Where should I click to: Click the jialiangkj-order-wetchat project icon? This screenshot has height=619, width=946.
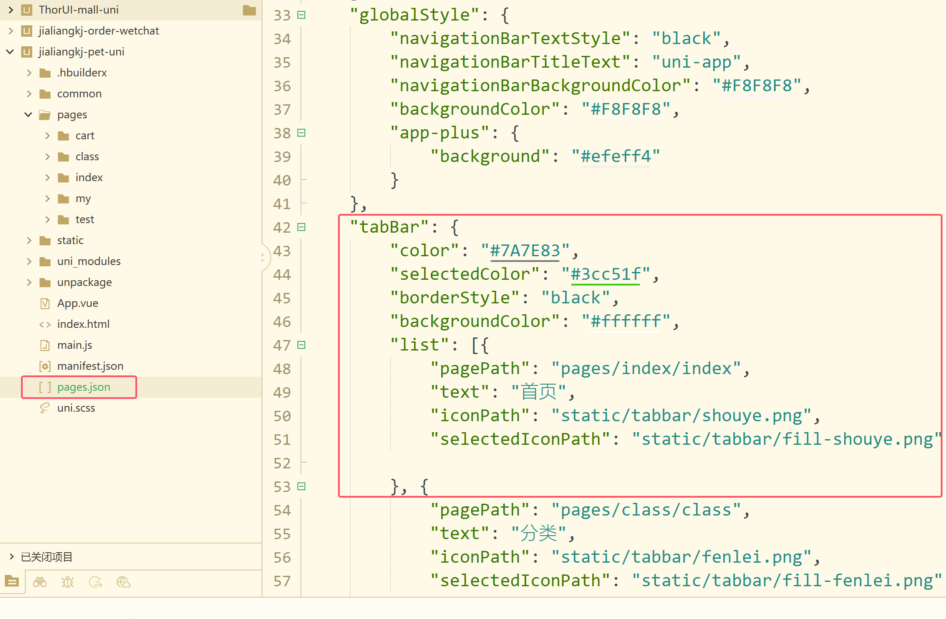click(x=27, y=31)
